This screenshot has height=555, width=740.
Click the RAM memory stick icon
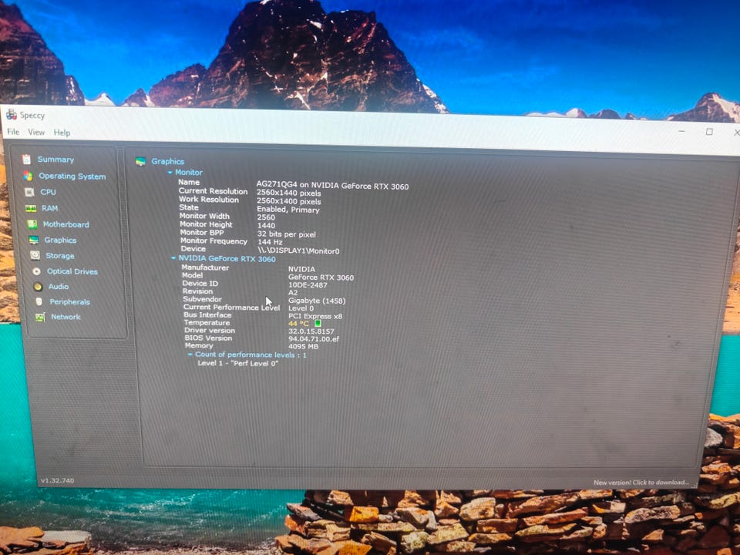coord(31,208)
